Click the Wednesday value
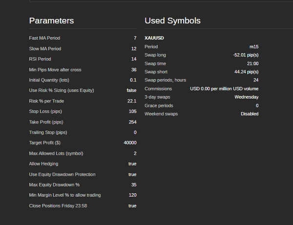This screenshot has height=225, width=293. pyautogui.click(x=247, y=97)
